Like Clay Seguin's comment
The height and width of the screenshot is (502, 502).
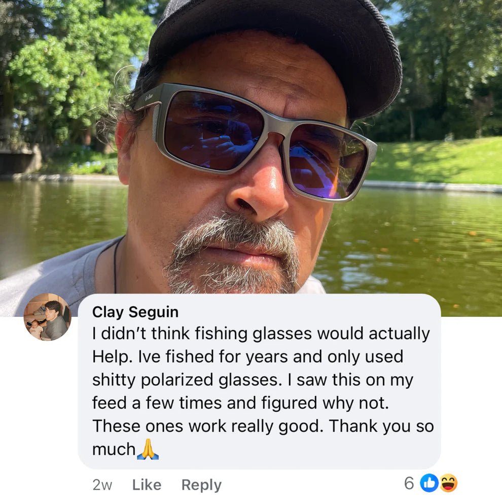tap(146, 485)
